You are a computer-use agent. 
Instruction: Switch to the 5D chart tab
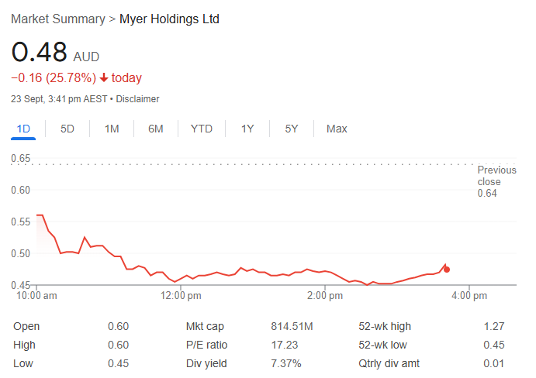tap(67, 129)
